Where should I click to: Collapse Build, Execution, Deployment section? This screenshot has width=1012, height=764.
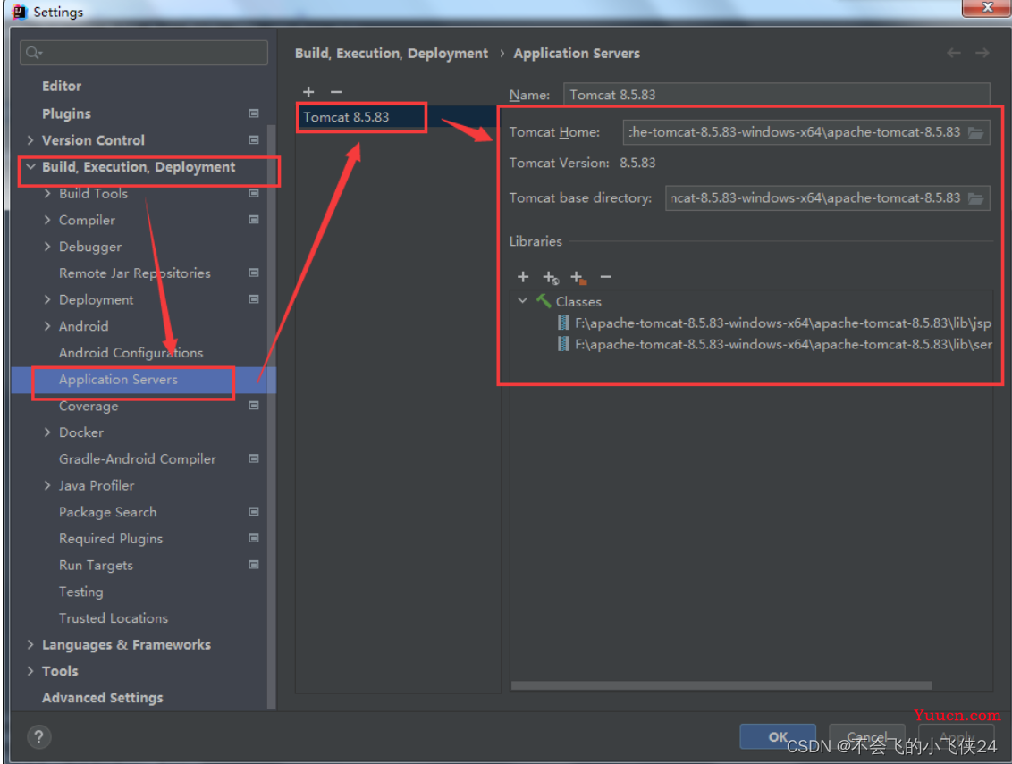pos(30,166)
